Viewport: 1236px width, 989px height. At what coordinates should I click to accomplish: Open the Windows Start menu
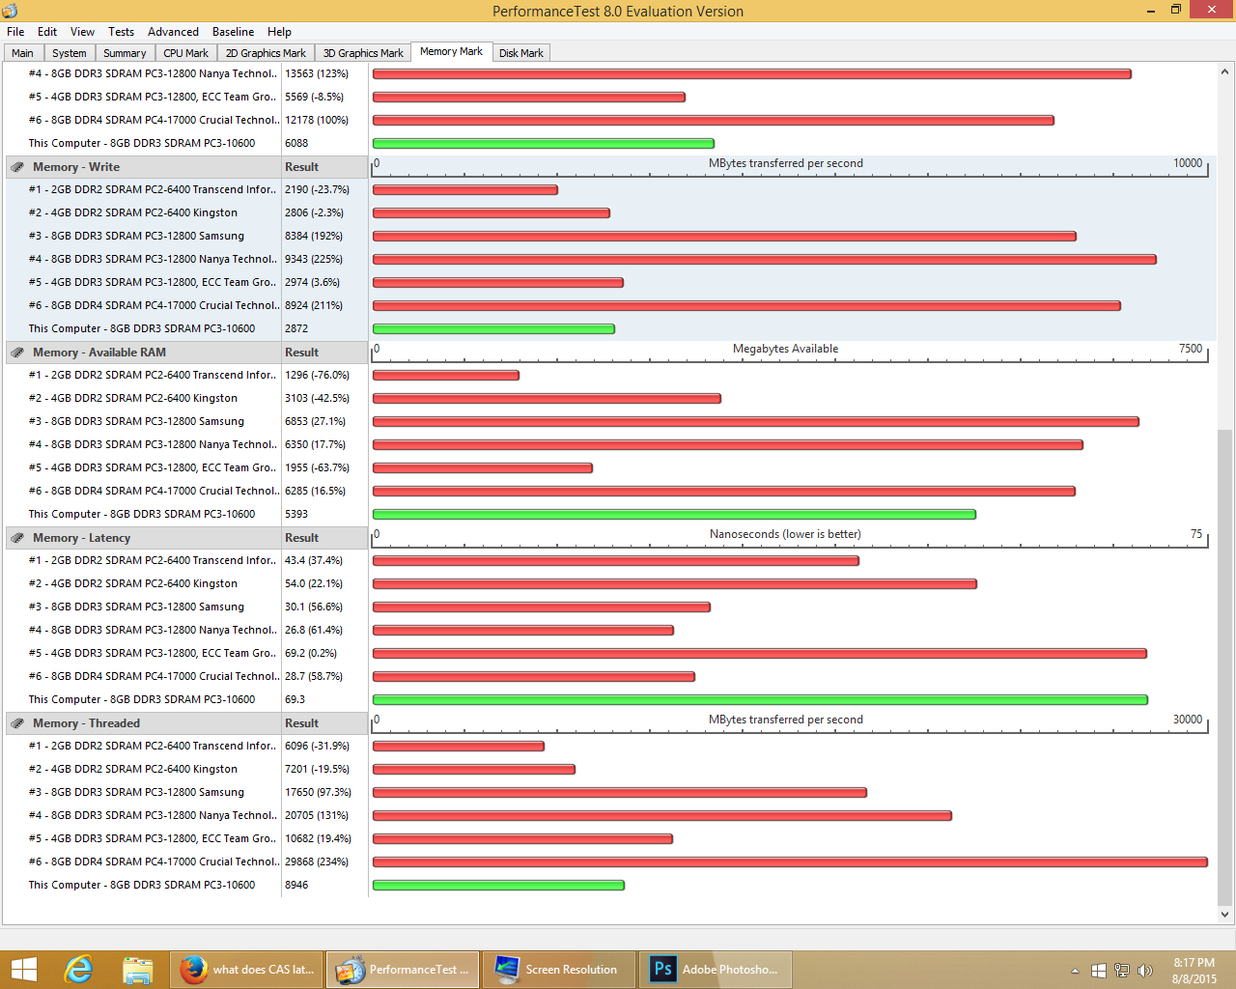click(x=23, y=970)
